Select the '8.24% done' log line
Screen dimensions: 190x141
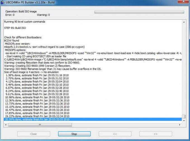93,91
